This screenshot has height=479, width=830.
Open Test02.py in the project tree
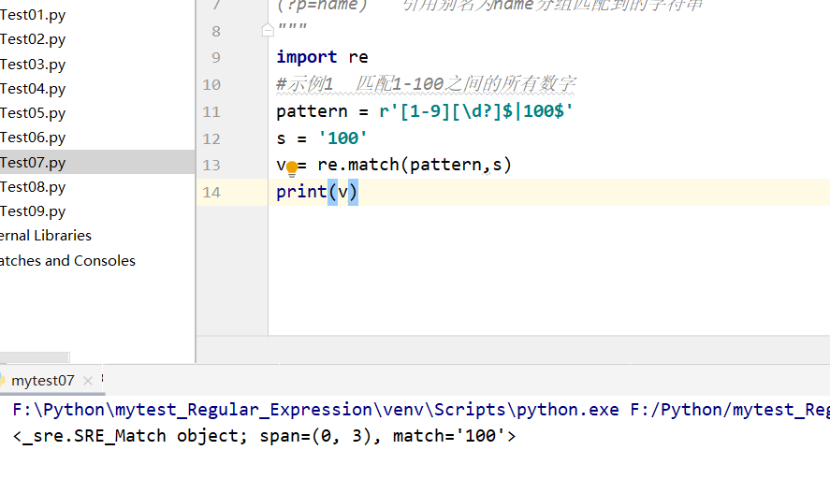point(33,39)
